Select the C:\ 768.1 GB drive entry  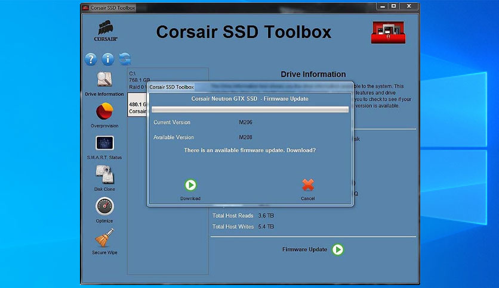(x=139, y=80)
